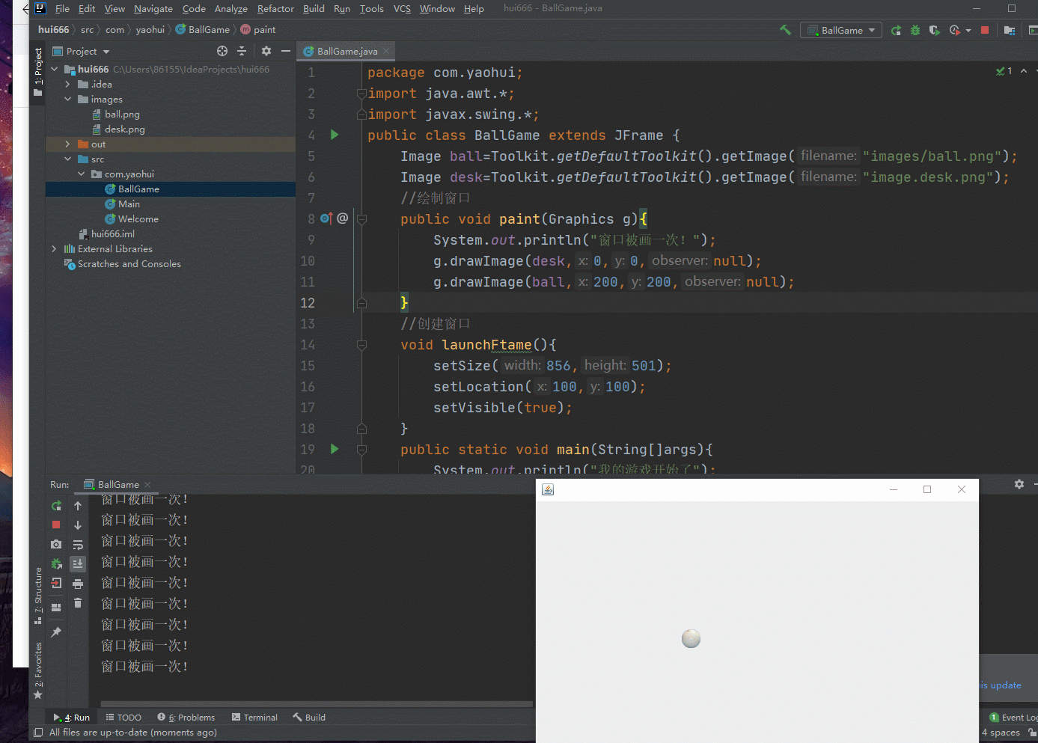Open Project Structure icon in toolbar
The height and width of the screenshot is (743, 1038).
[x=1010, y=30]
